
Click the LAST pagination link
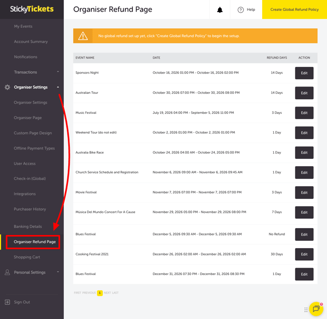tap(115, 293)
